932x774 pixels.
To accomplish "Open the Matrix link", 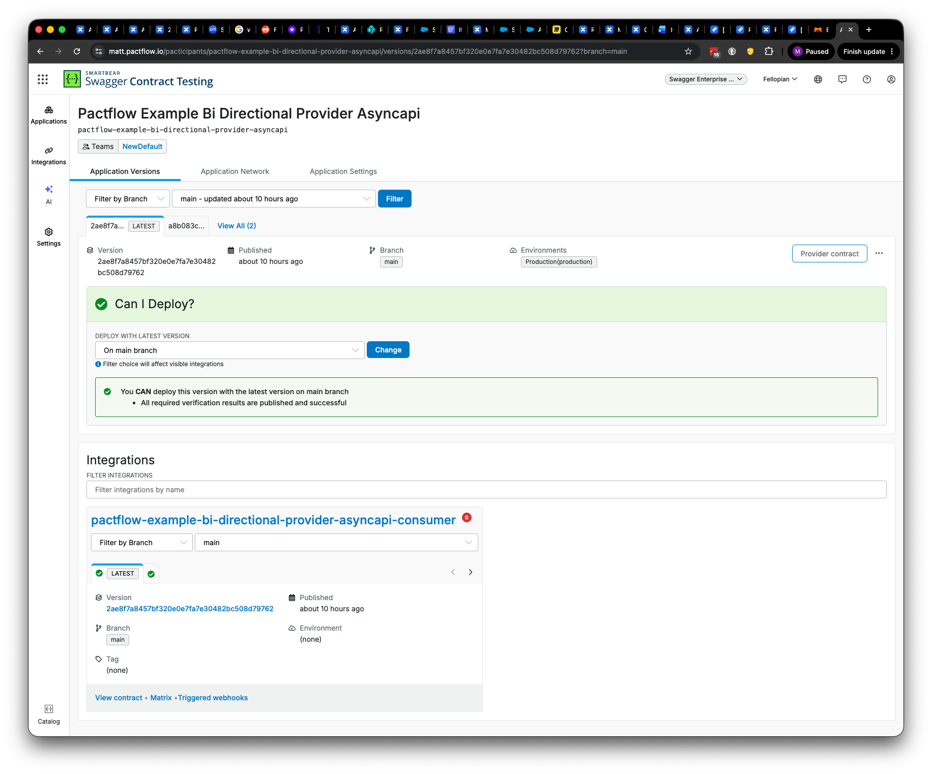I will pos(161,698).
